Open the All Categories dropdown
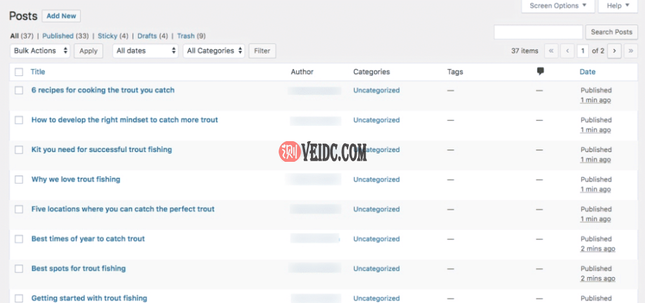 (214, 51)
